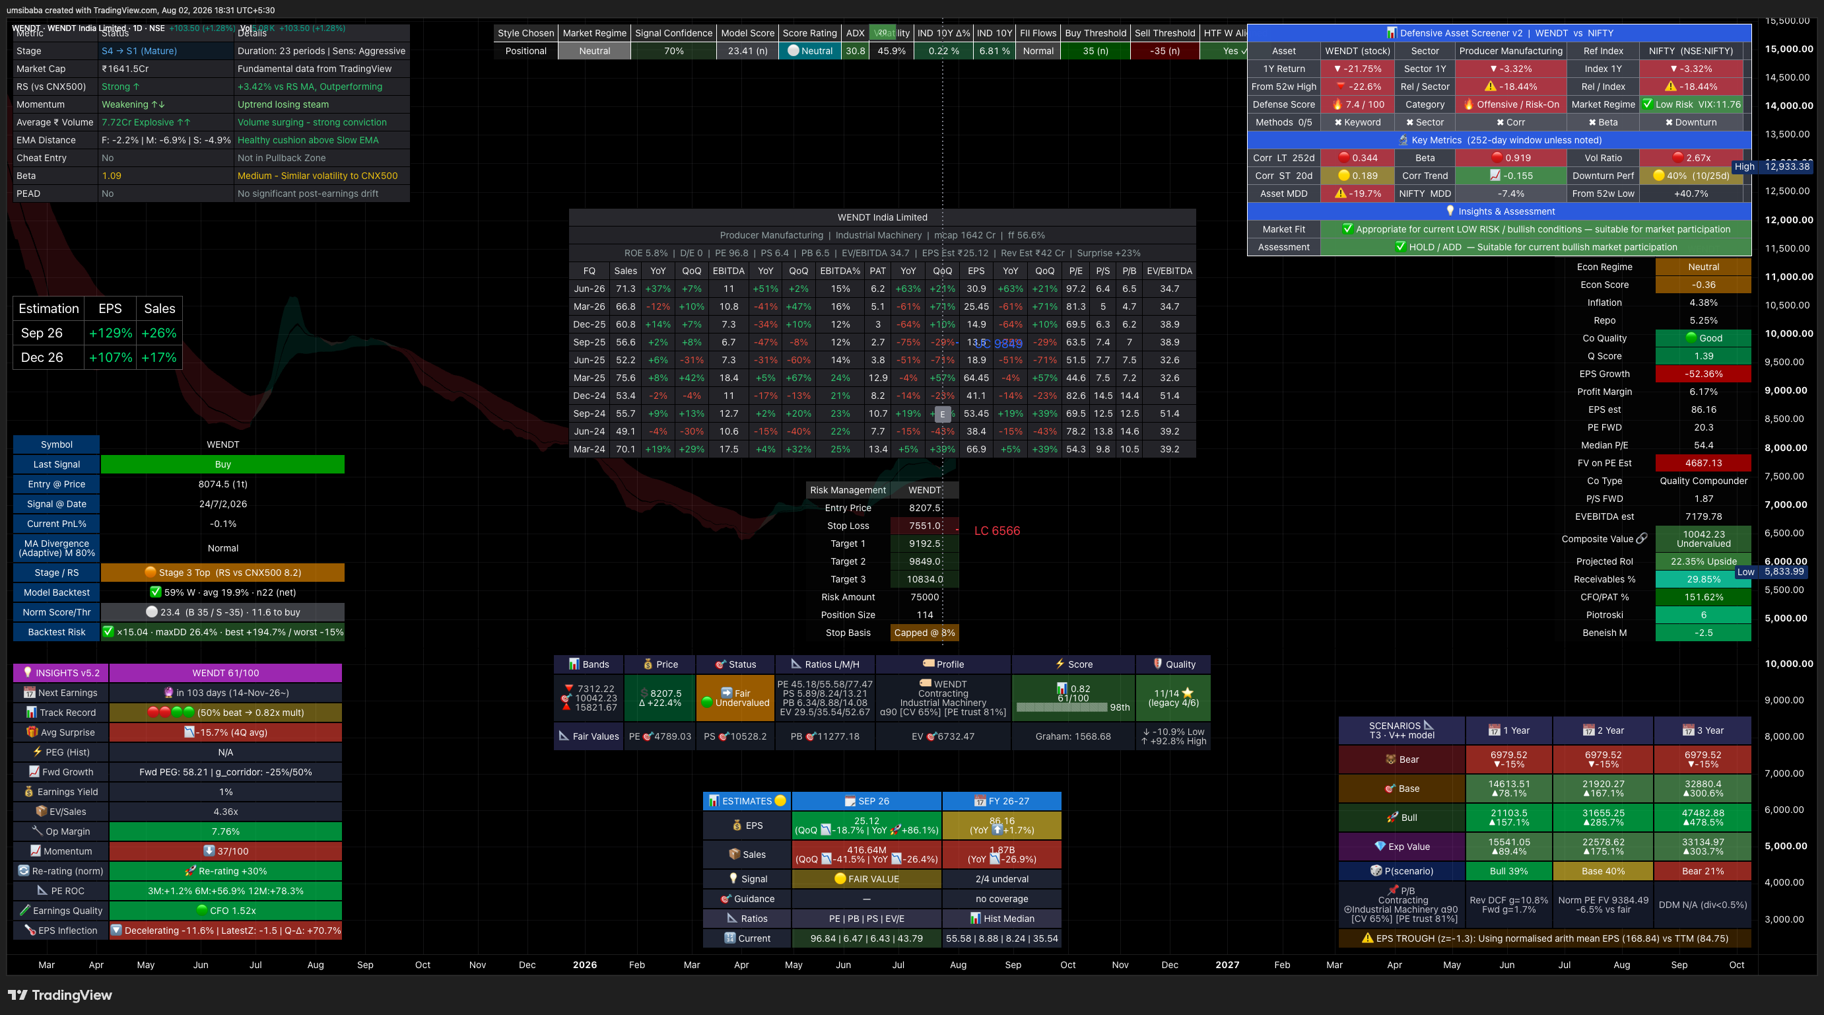The height and width of the screenshot is (1015, 1824).
Task: Click the calendar icon beside SEP 26
Action: [850, 800]
